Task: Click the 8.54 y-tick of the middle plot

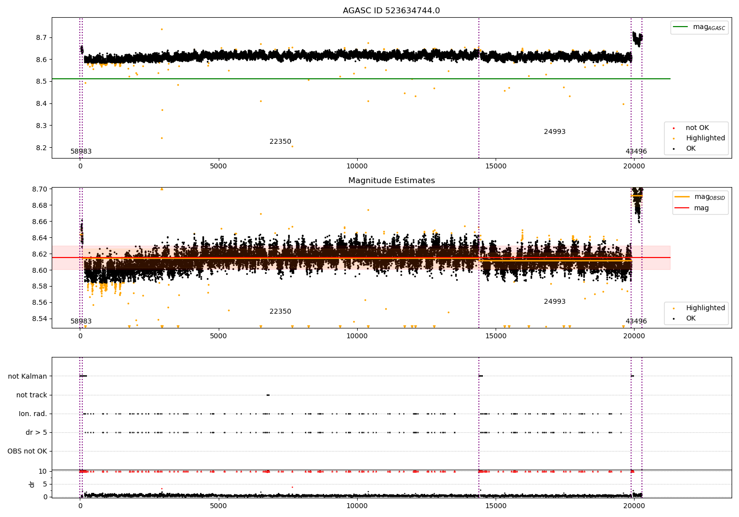Action: pyautogui.click(x=39, y=319)
